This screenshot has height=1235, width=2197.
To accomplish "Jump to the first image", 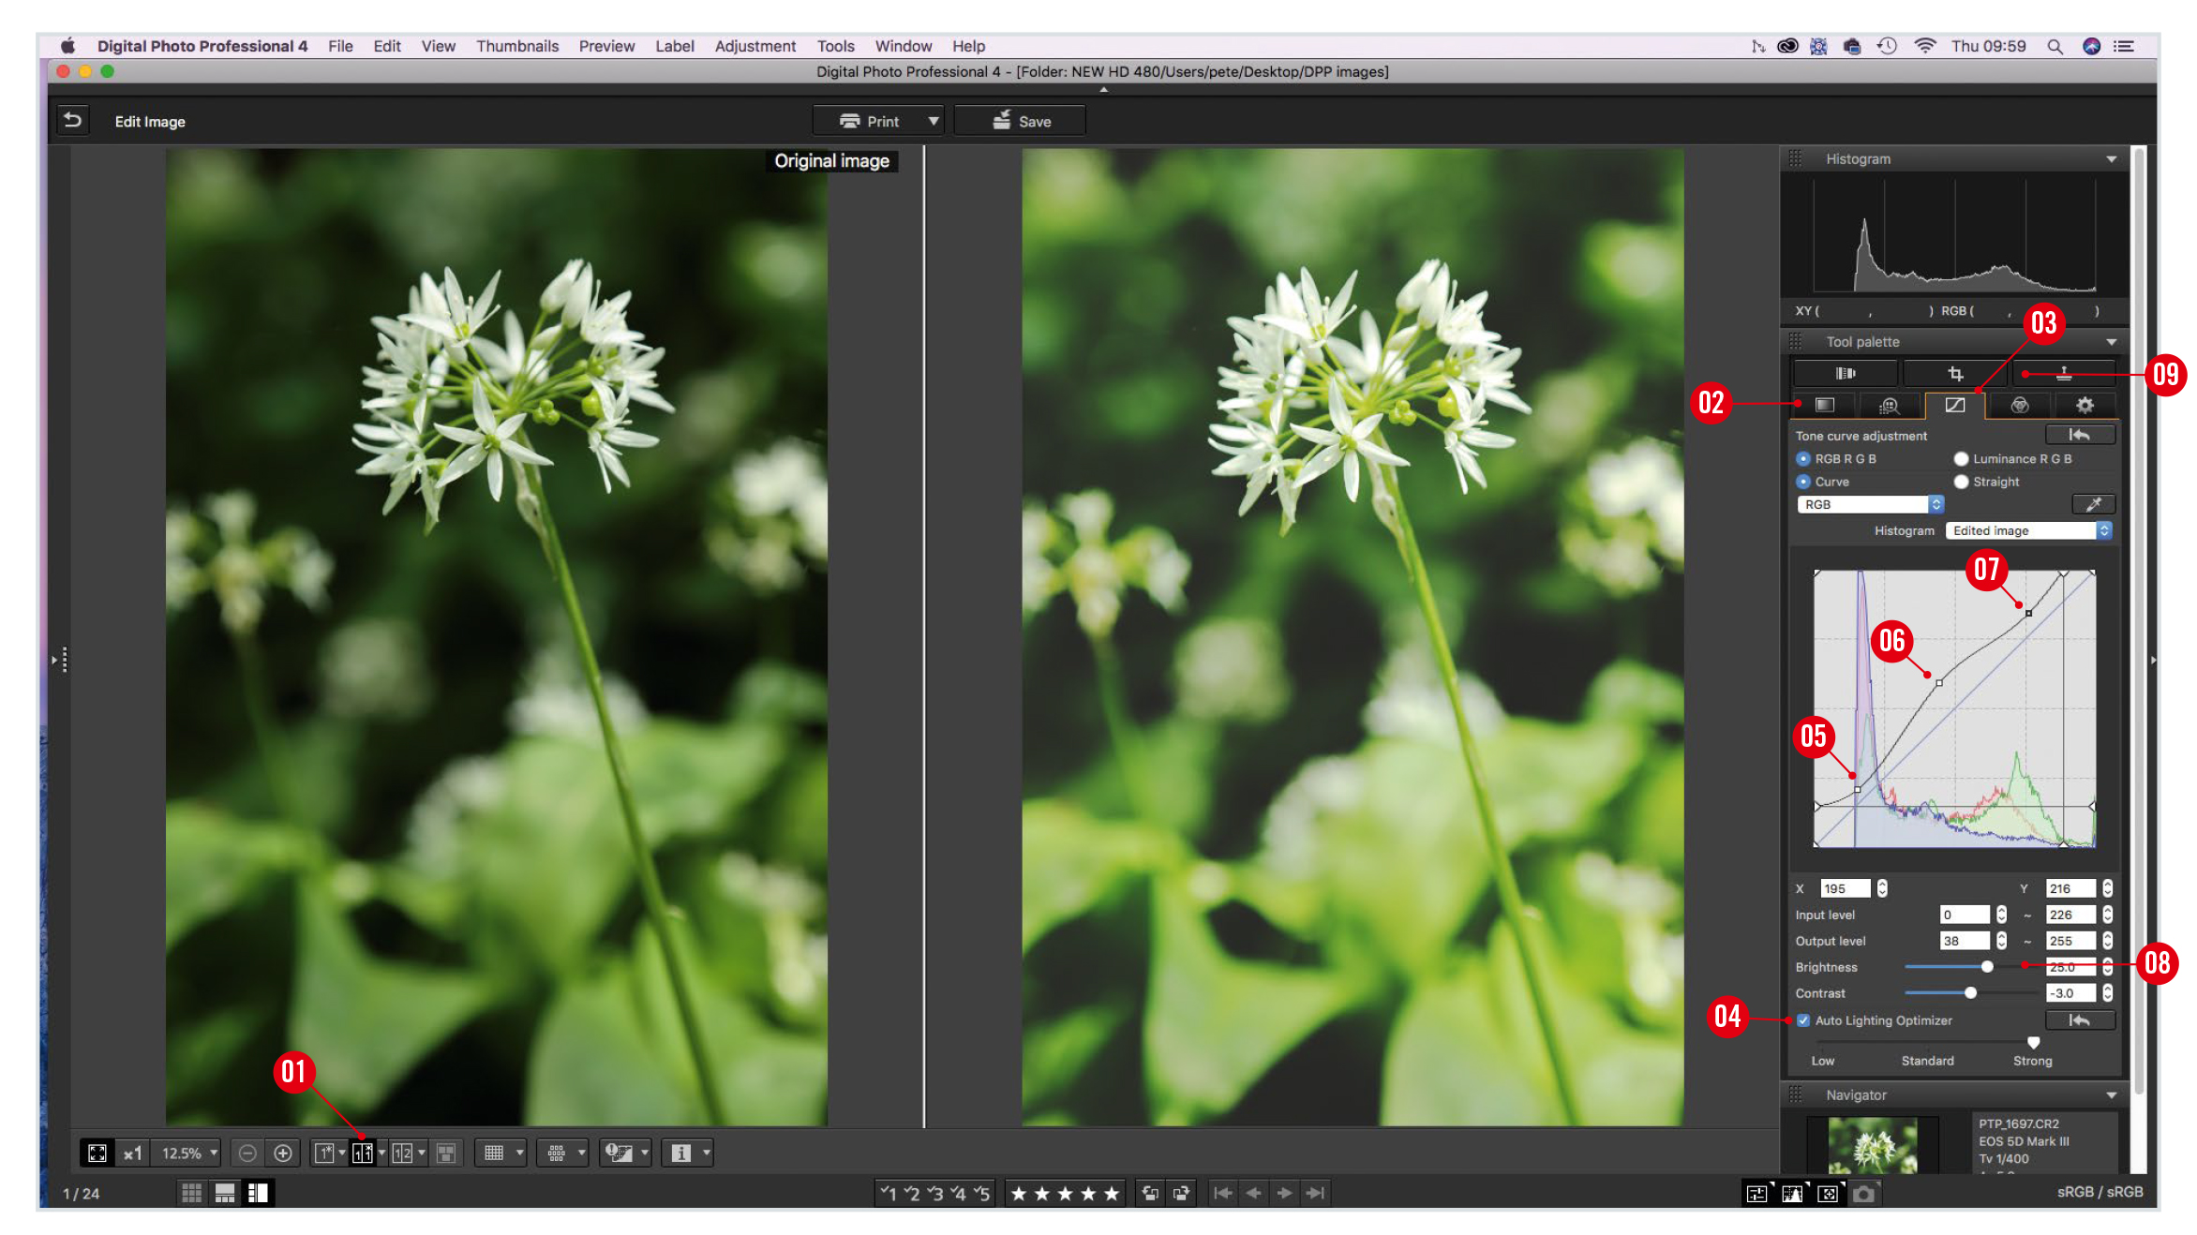I will [1223, 1193].
